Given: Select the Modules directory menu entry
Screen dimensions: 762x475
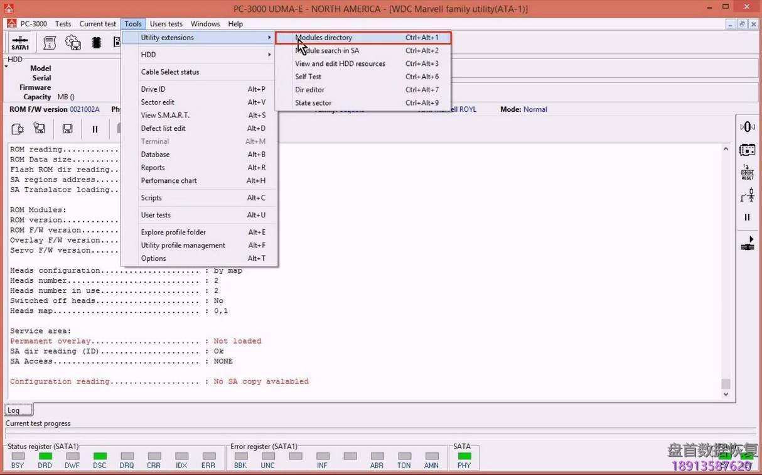Looking at the screenshot, I should [324, 37].
